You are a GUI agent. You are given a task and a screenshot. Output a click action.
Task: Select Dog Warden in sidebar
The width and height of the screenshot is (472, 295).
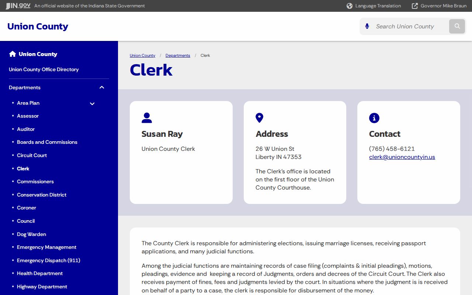click(x=31, y=234)
